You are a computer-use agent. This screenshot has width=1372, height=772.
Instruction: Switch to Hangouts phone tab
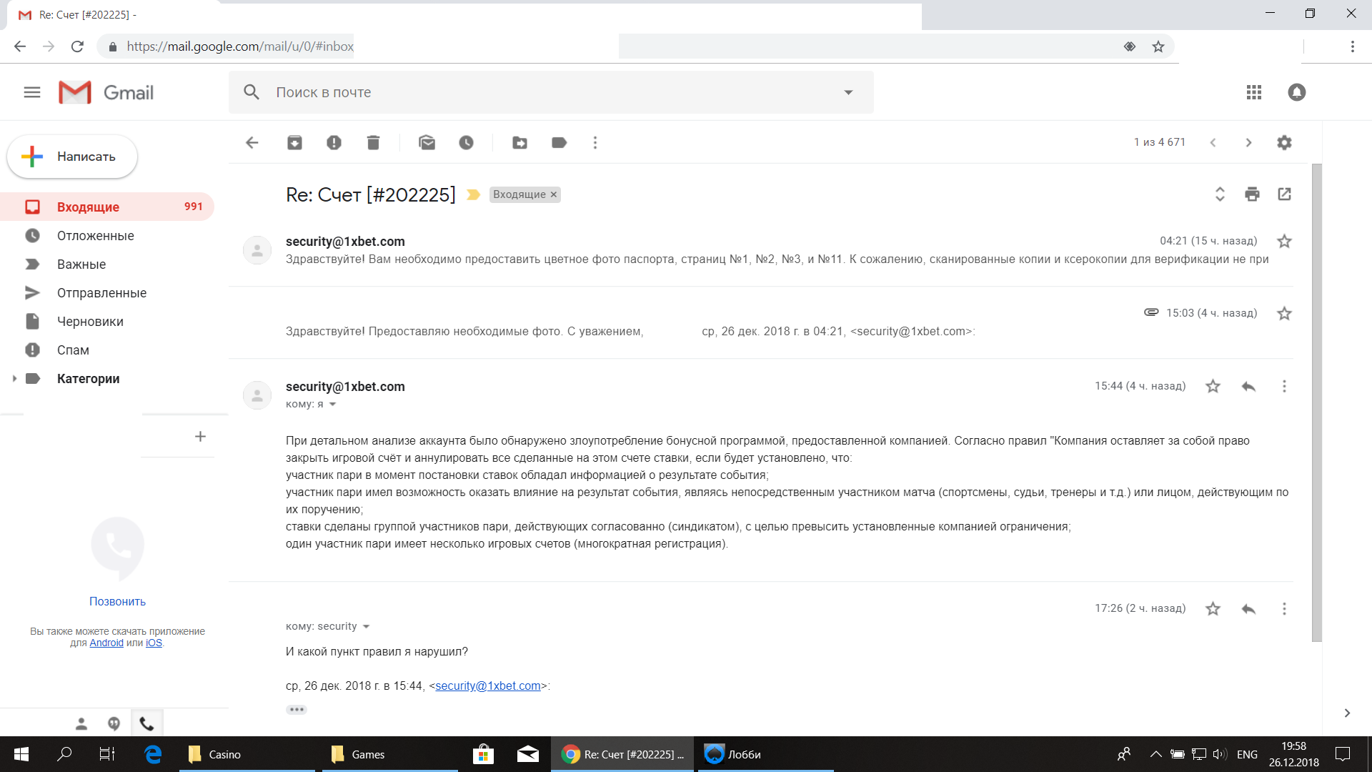146,723
